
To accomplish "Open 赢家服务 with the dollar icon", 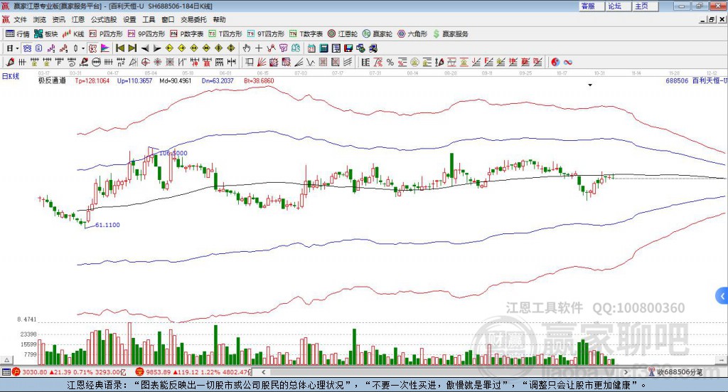I will [x=450, y=34].
